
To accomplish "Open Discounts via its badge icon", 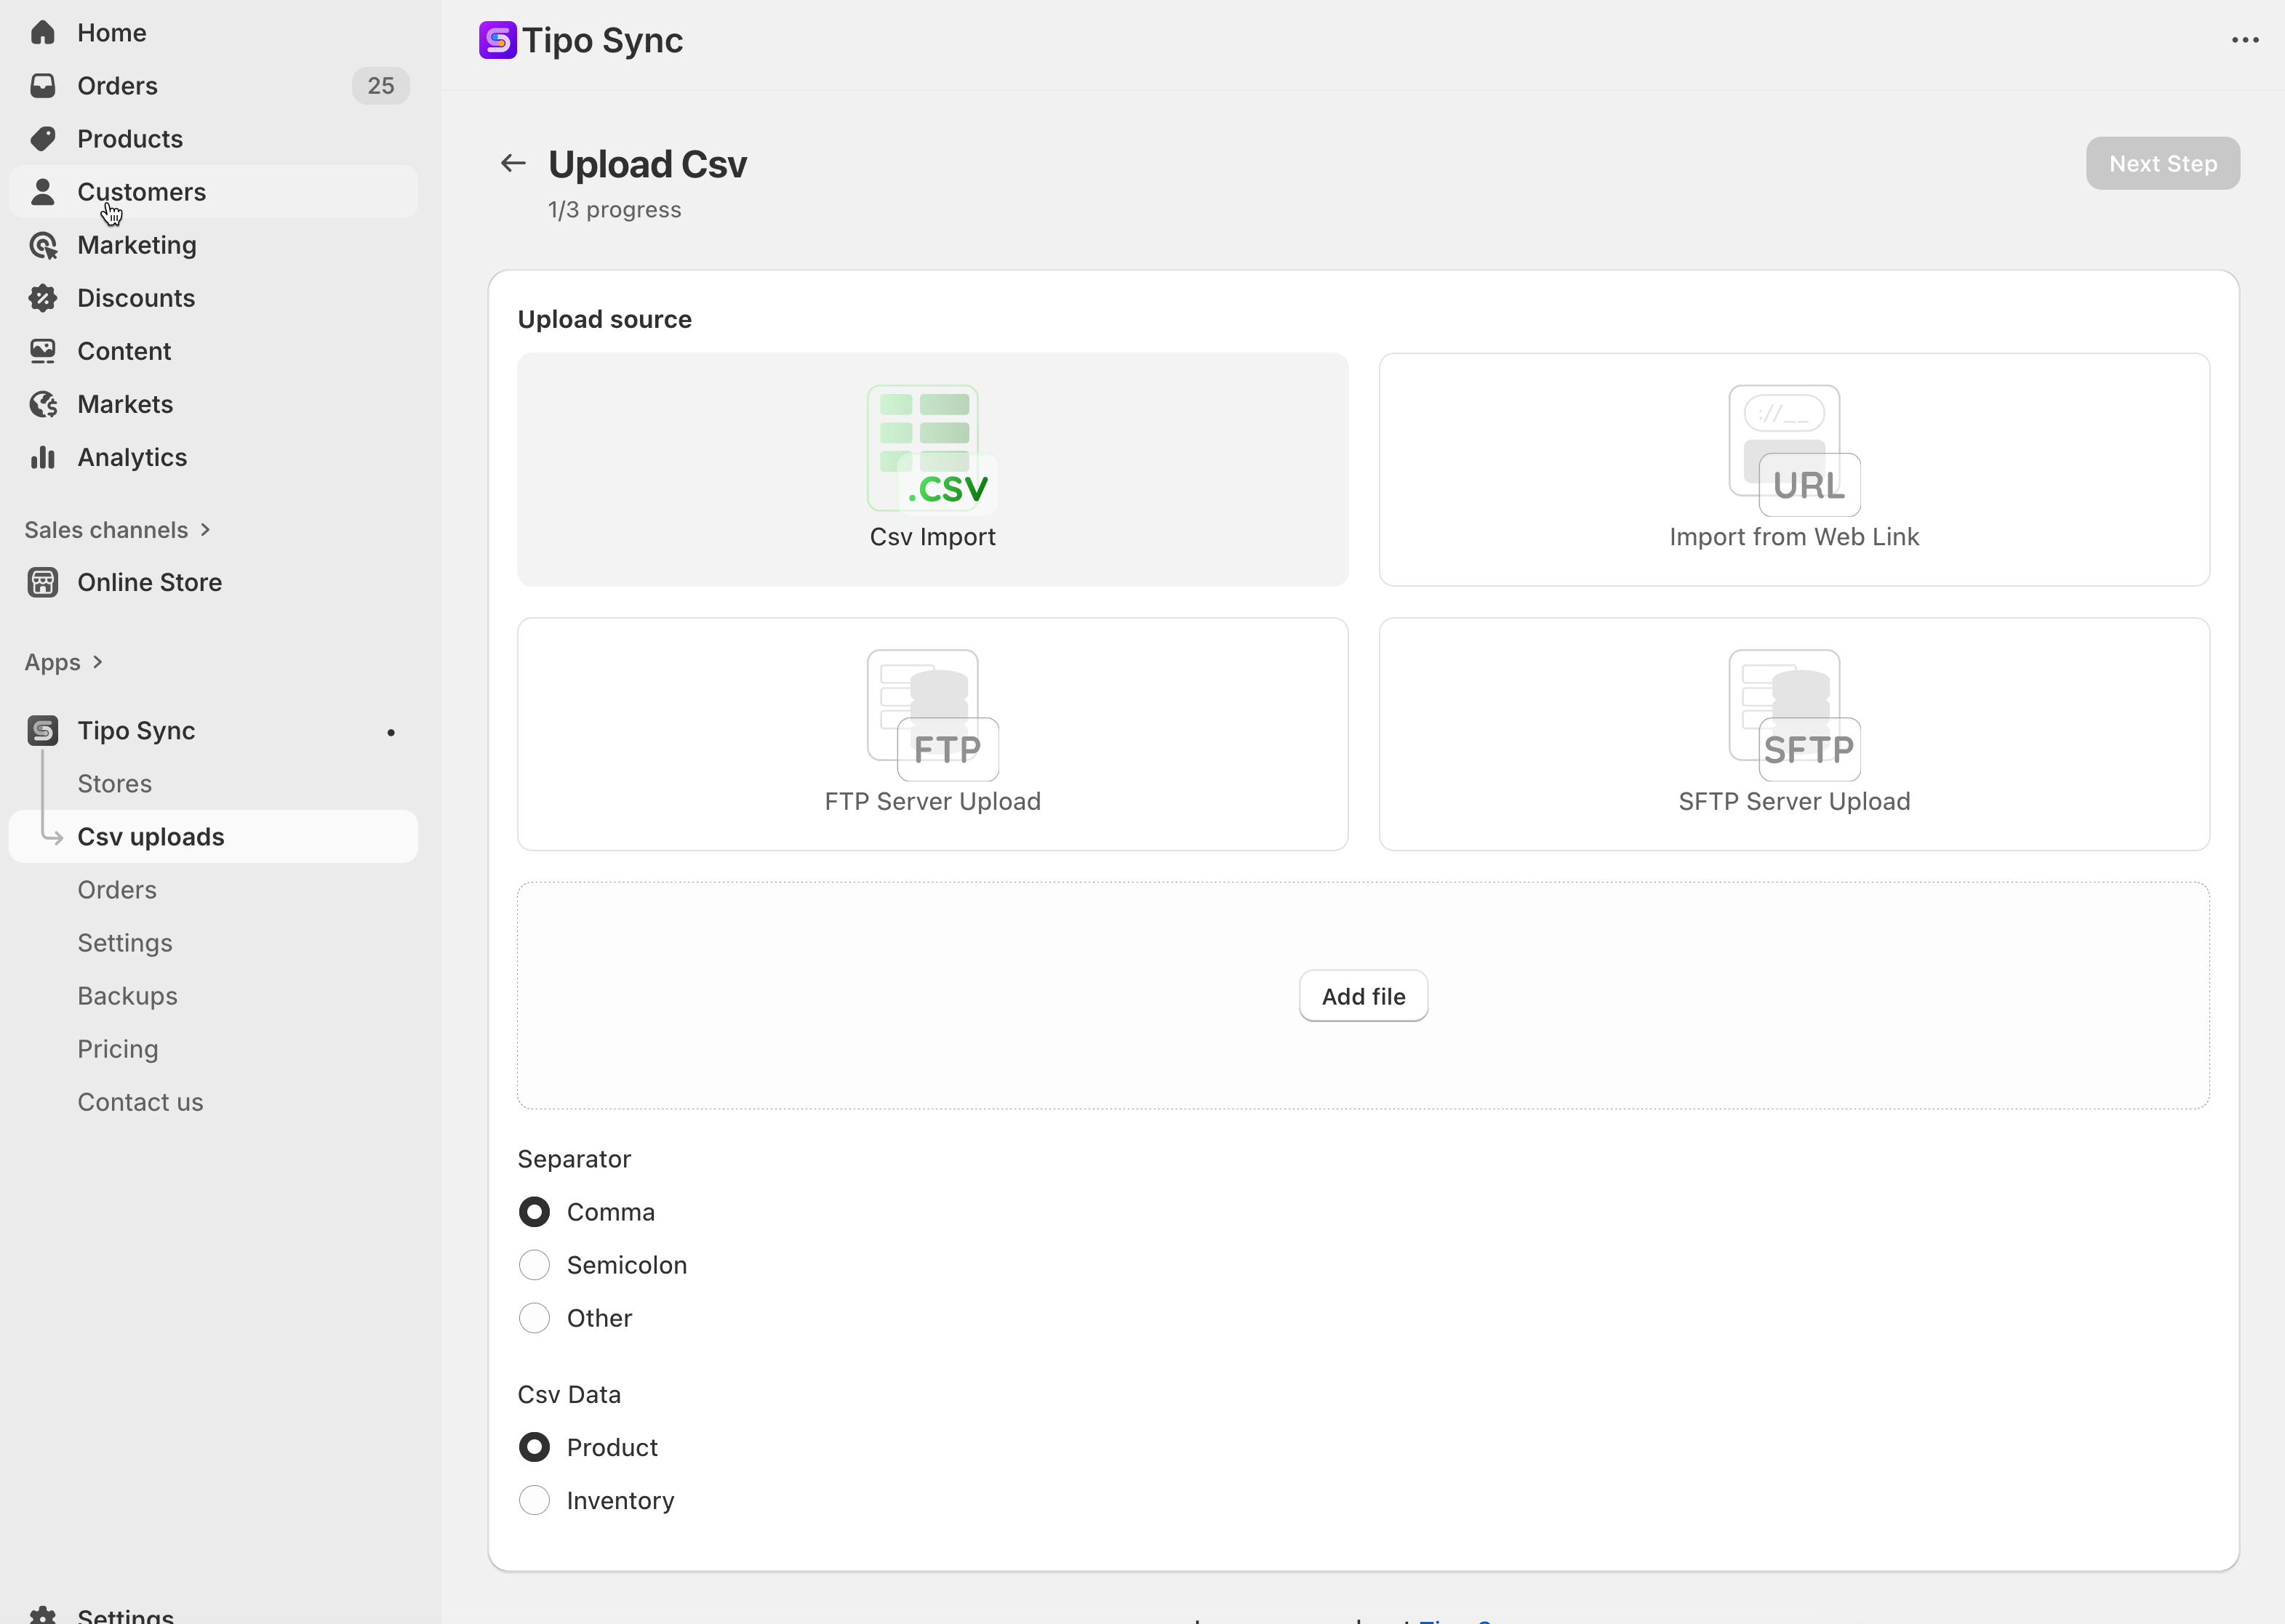I will tap(42, 298).
